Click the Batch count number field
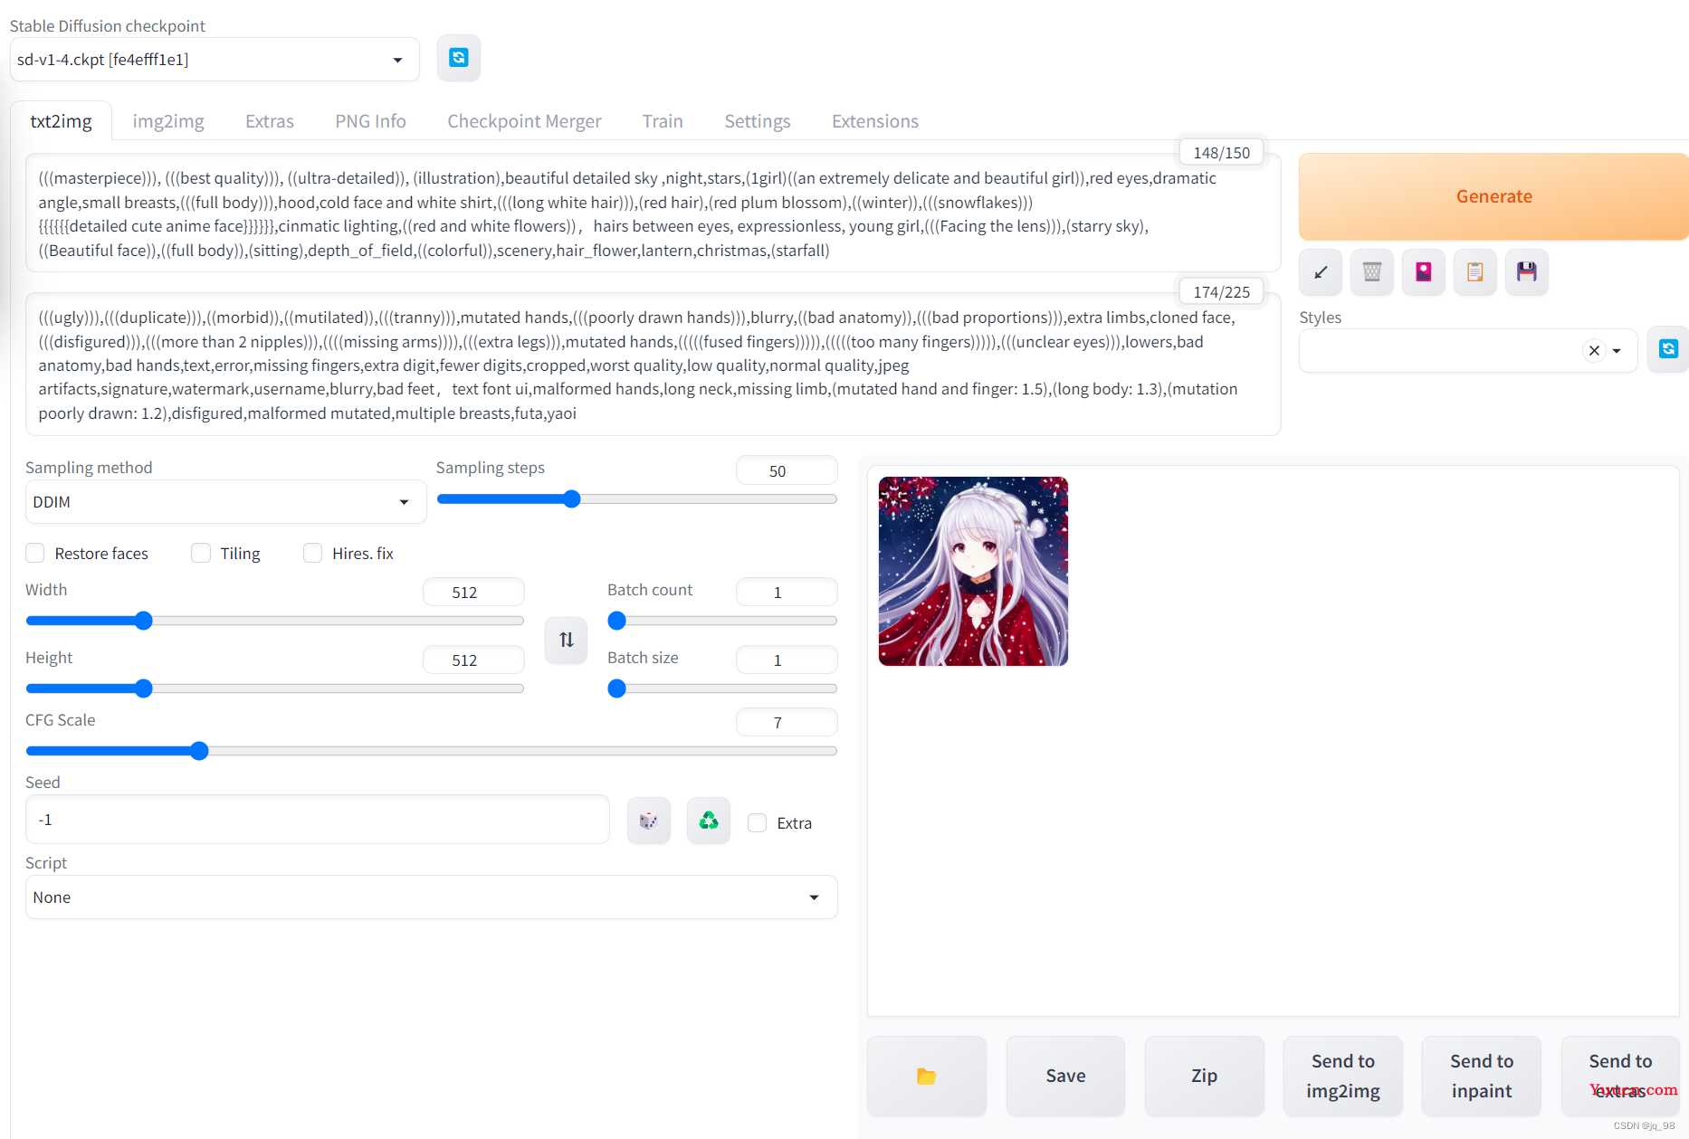This screenshot has width=1689, height=1139. point(787,592)
